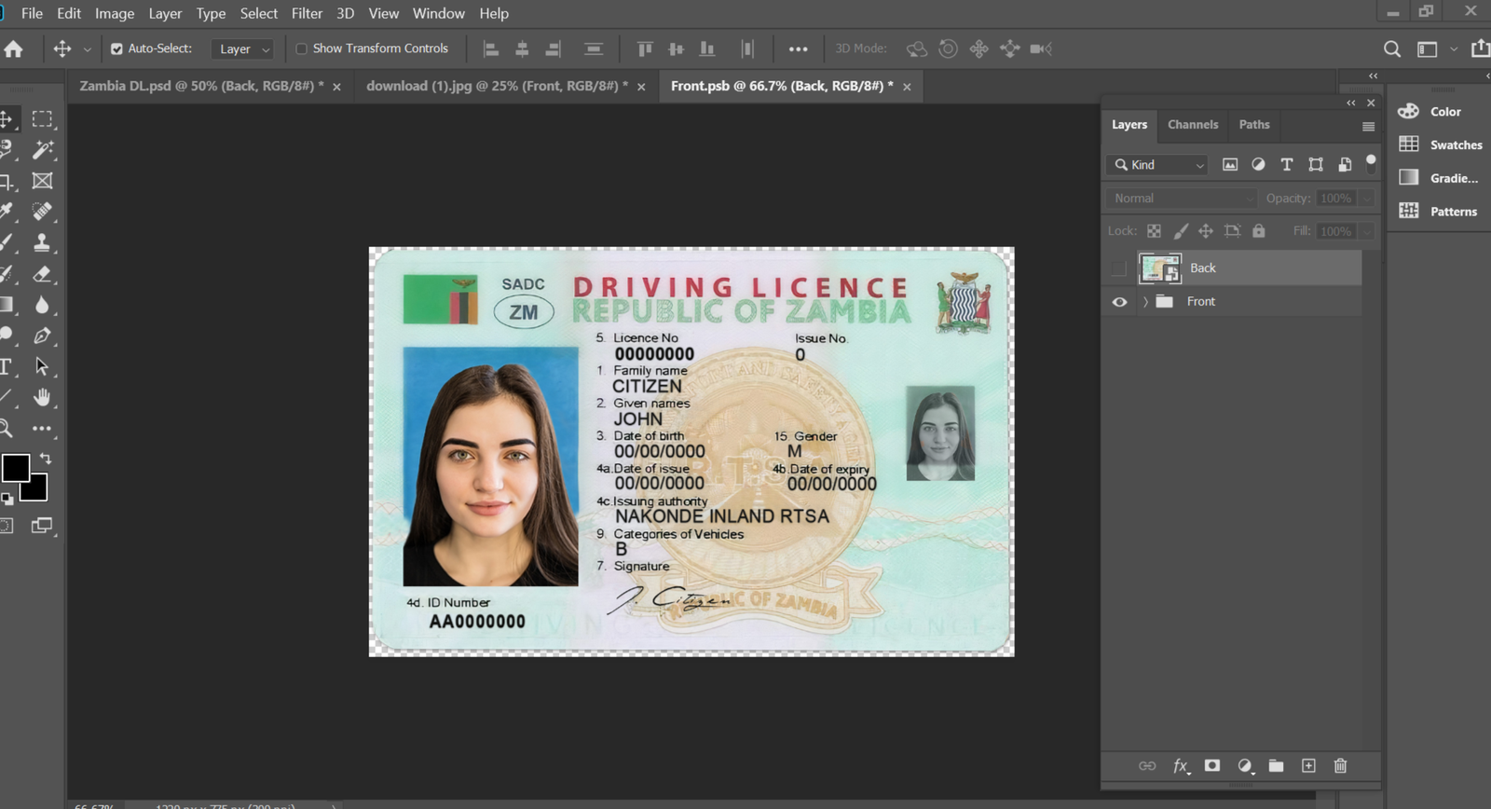Image resolution: width=1491 pixels, height=809 pixels.
Task: Open the Color panel button
Action: tap(1431, 112)
